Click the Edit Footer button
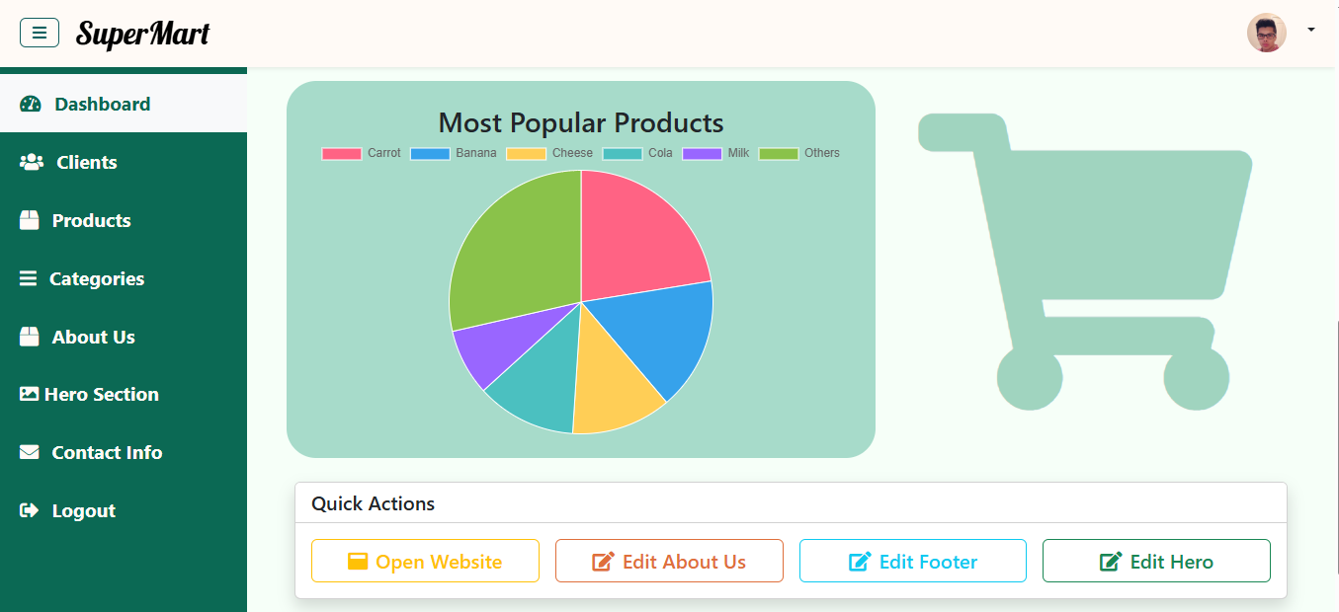The height and width of the screenshot is (612, 1339). tap(912, 561)
